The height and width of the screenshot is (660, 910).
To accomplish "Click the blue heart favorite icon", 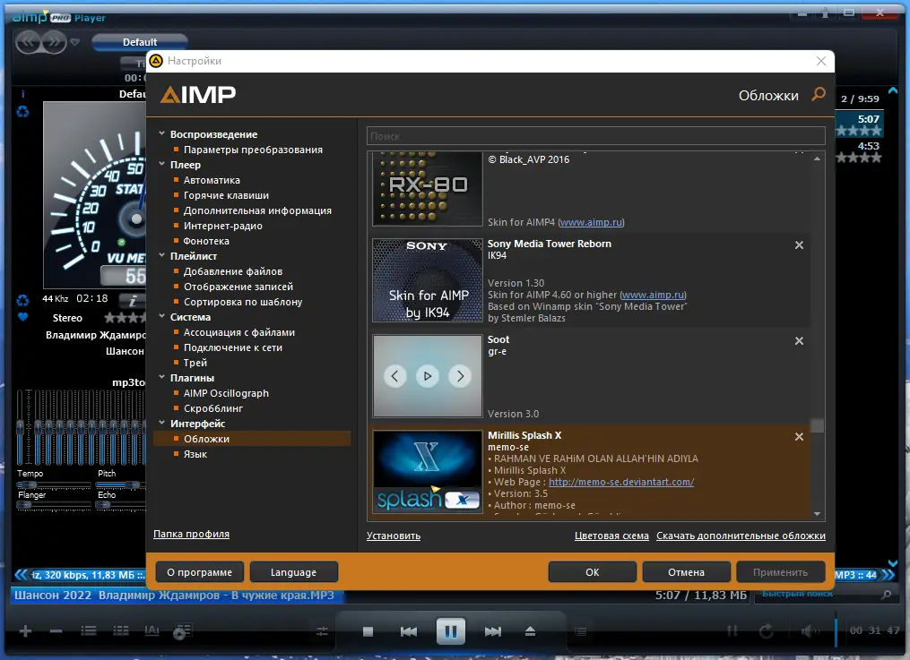I will (x=22, y=317).
